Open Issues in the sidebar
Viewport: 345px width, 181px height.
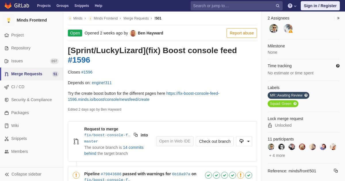tap(32, 61)
